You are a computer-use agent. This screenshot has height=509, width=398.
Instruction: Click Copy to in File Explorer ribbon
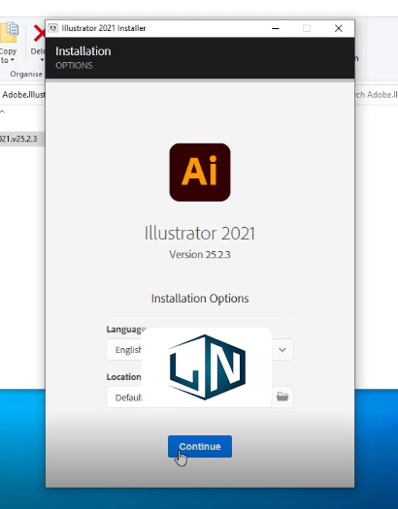(8, 43)
